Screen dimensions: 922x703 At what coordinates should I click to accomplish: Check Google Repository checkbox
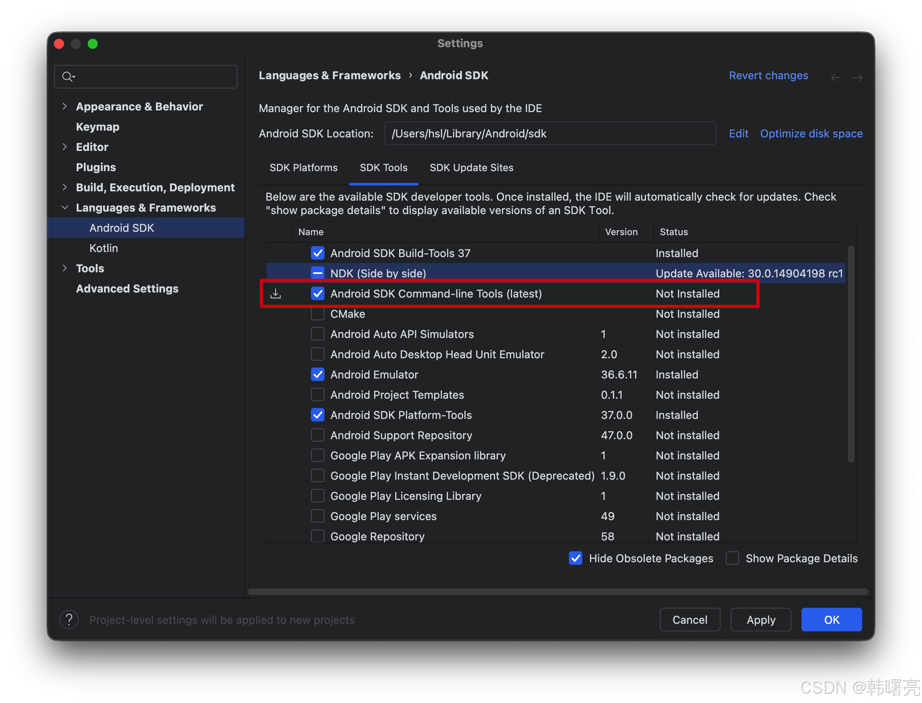pos(318,536)
